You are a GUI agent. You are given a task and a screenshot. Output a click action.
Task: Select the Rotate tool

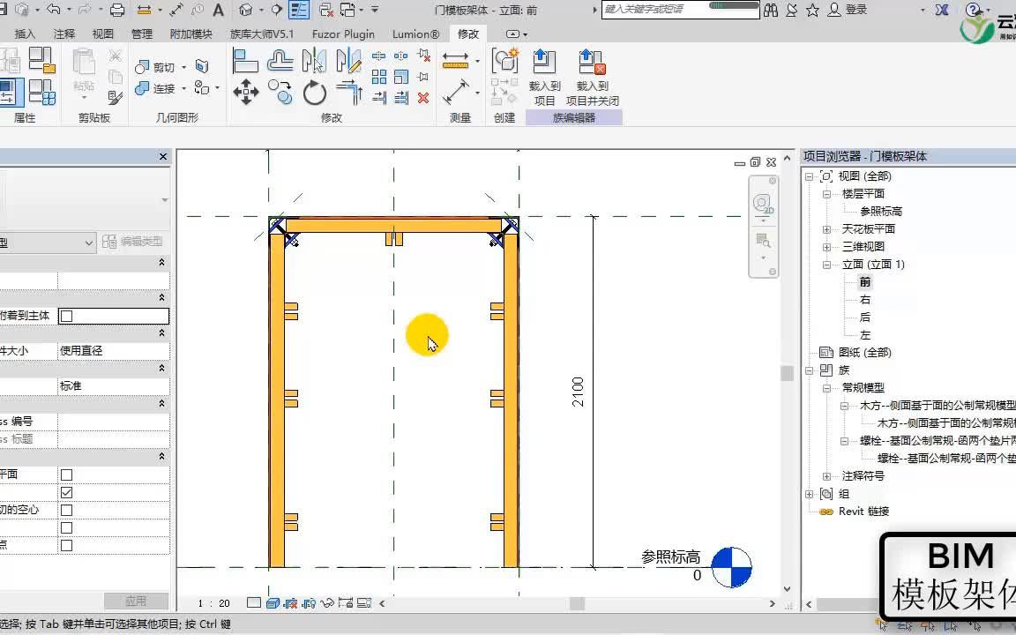click(315, 93)
